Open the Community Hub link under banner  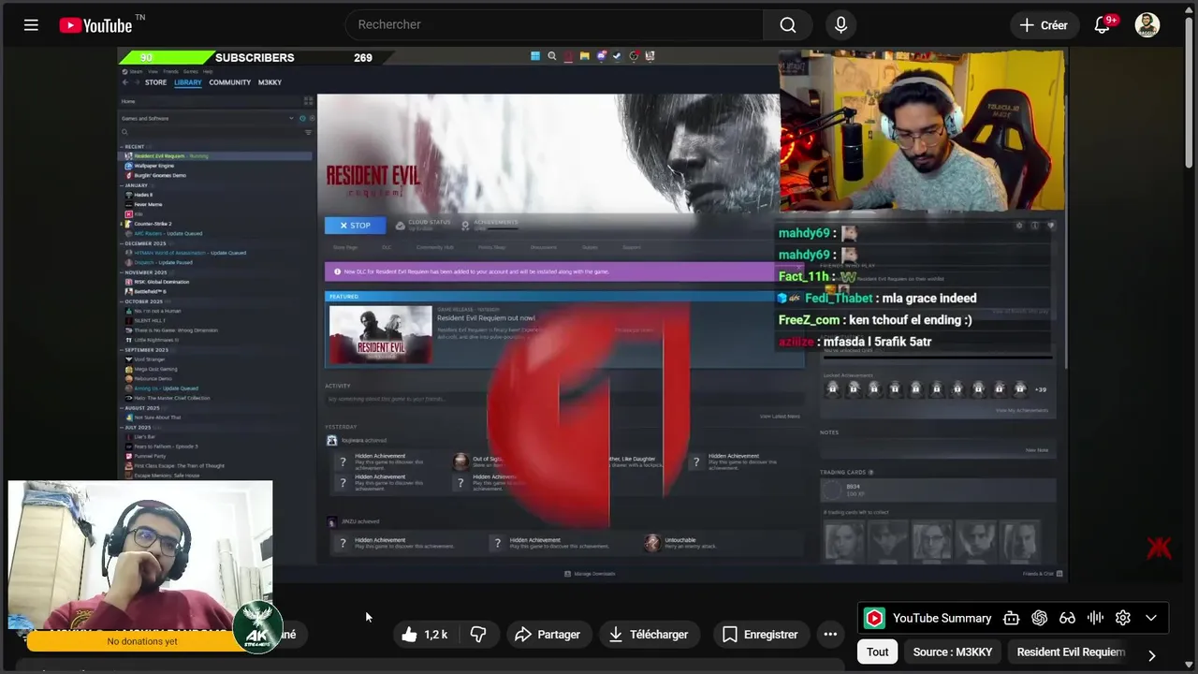pos(434,247)
